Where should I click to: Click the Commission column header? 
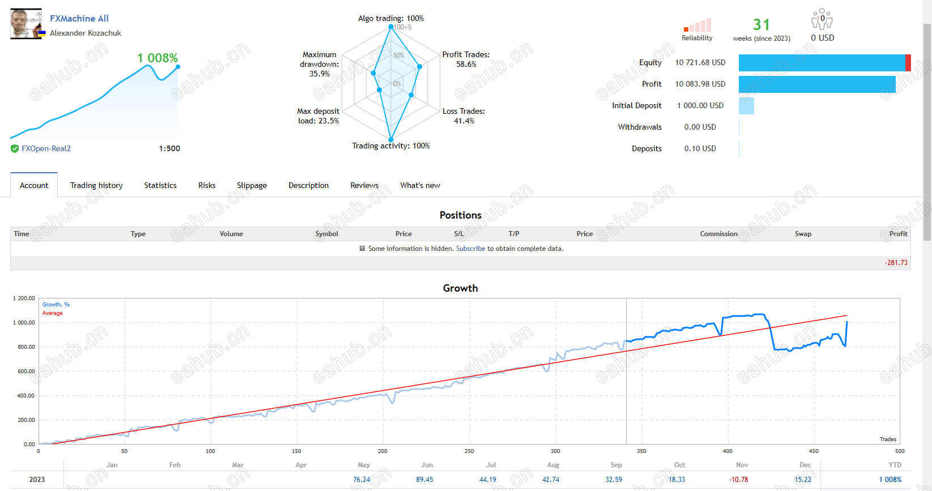719,234
